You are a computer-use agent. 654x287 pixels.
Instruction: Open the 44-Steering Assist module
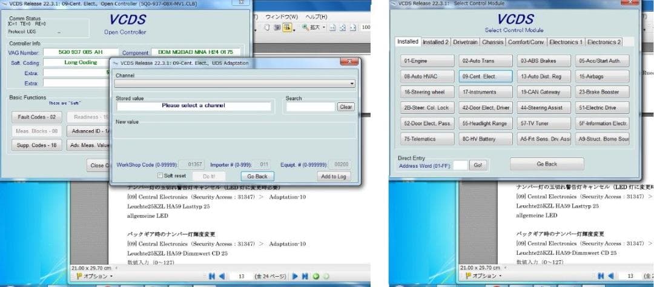[544, 108]
